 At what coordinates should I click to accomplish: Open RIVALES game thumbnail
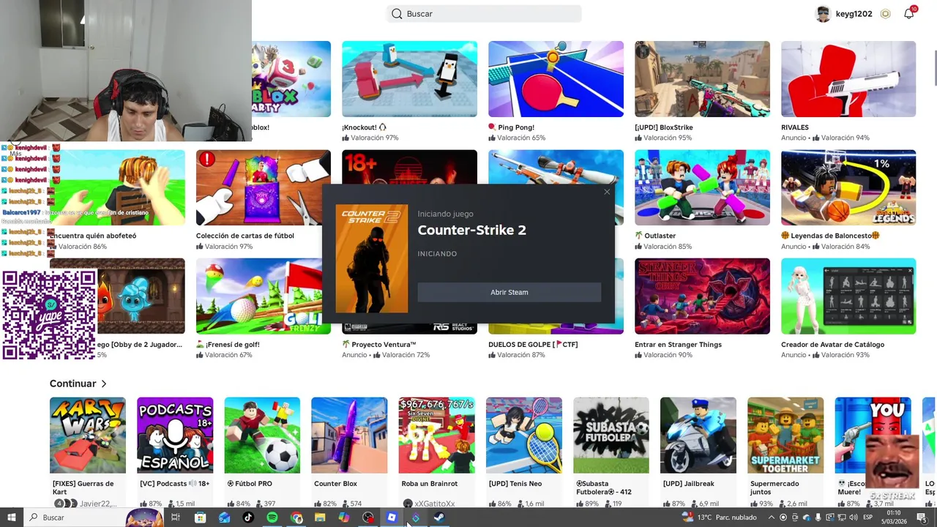pyautogui.click(x=848, y=79)
